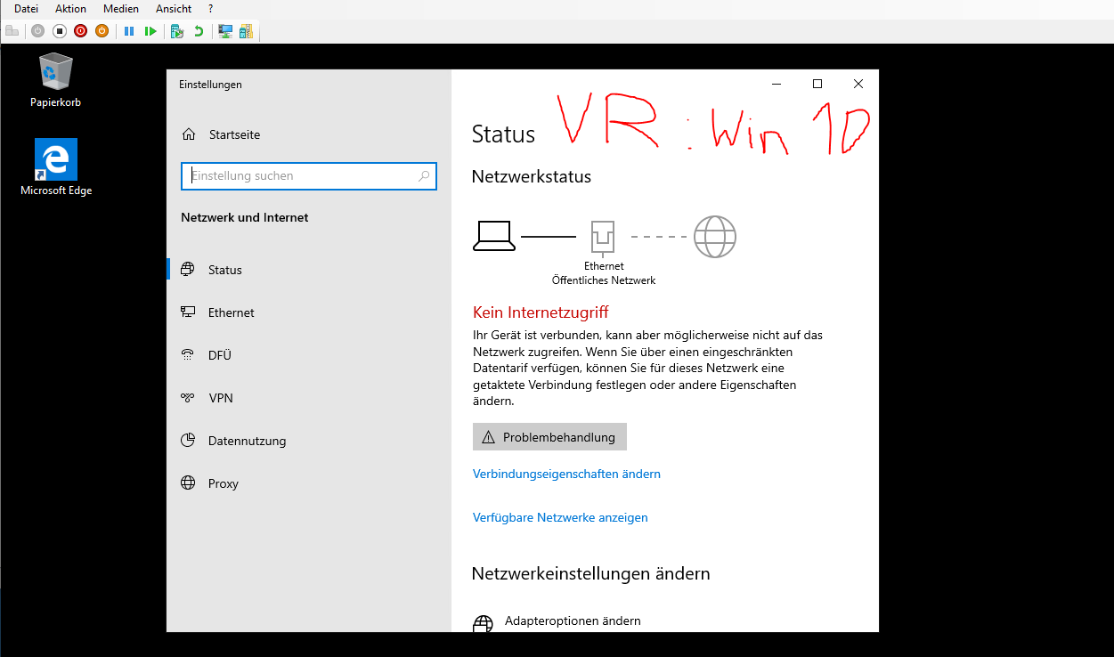Click the green Reset play icon
1114x657 pixels.
[150, 31]
